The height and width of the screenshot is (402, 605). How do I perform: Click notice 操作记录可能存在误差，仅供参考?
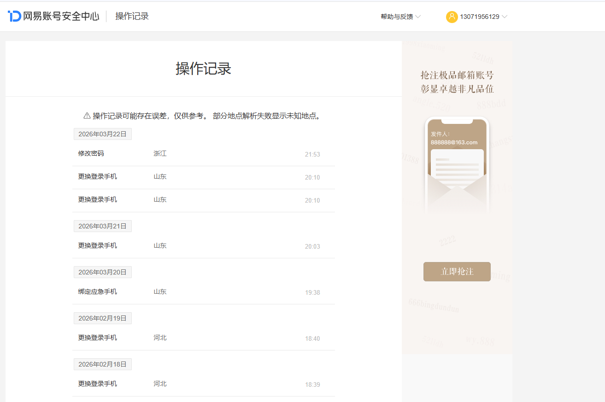pyautogui.click(x=151, y=116)
